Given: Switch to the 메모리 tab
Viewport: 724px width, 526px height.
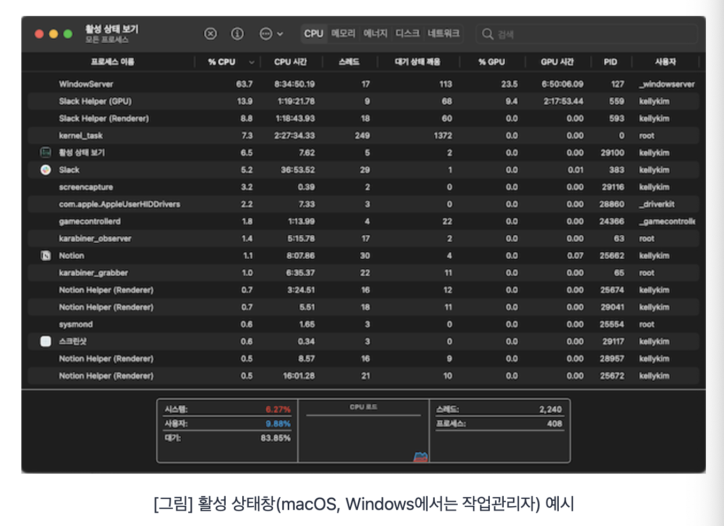Looking at the screenshot, I should 344,33.
